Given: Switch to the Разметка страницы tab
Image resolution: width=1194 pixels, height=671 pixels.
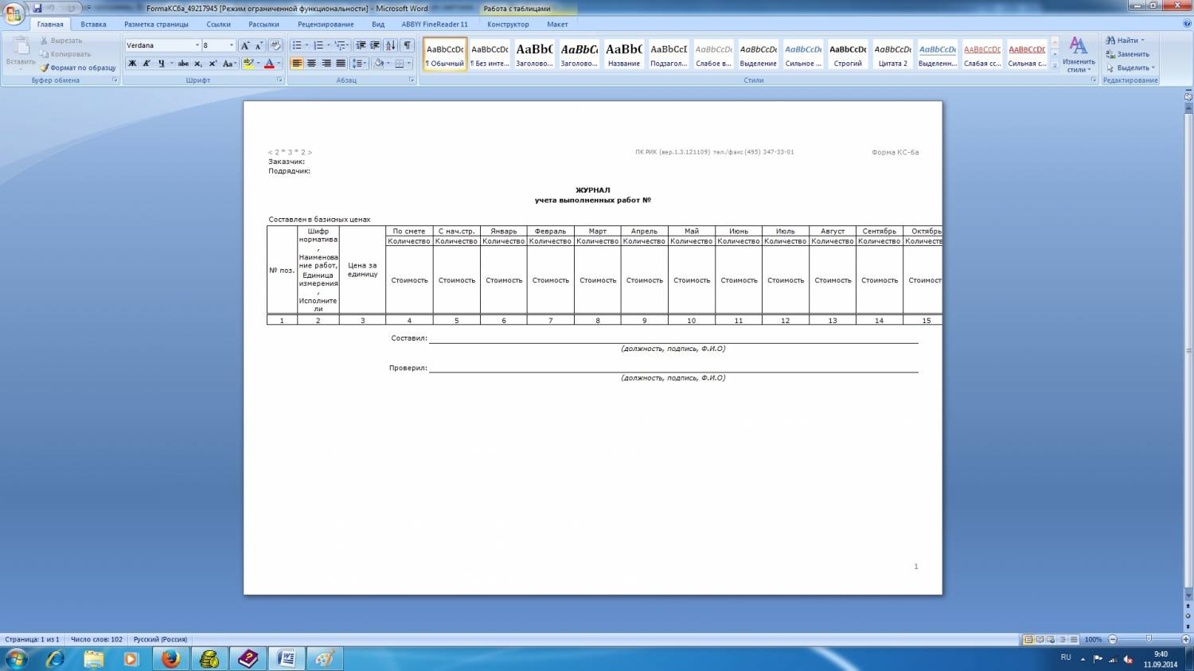Looking at the screenshot, I should tap(156, 24).
